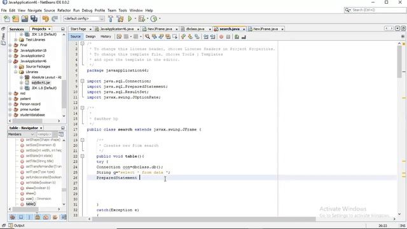The height and width of the screenshot is (229, 407).
Task: Click the Profile Project toolbar icon
Action: pyautogui.click(x=154, y=18)
